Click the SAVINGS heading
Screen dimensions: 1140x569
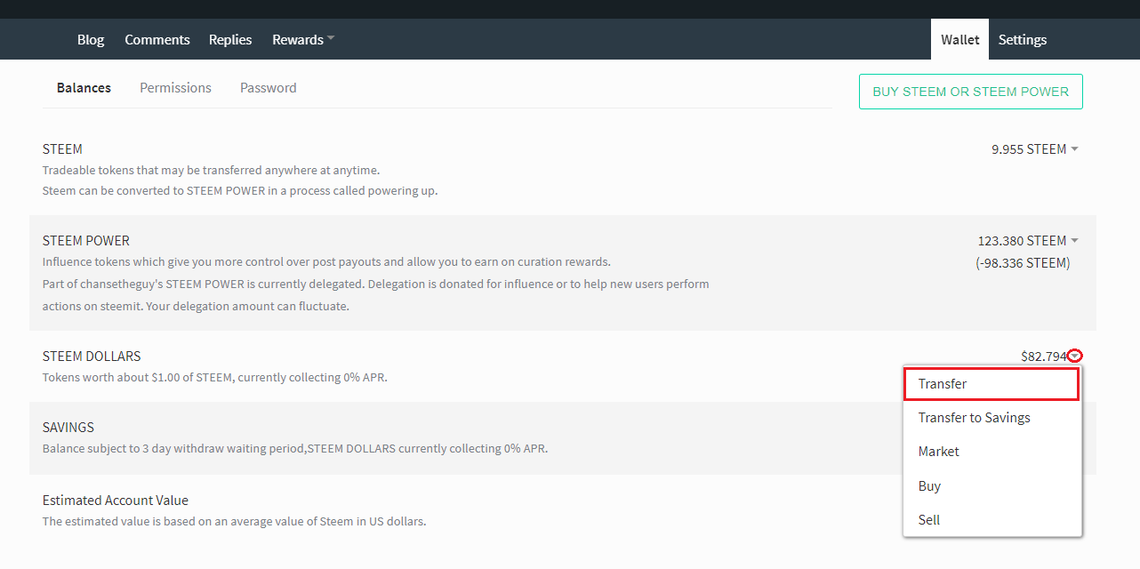[x=68, y=427]
